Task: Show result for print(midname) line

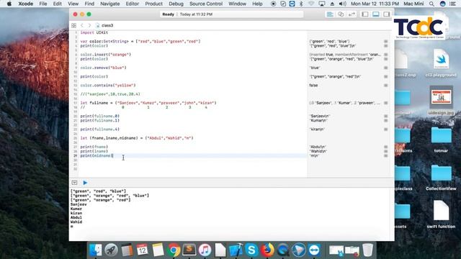Action: [386, 156]
